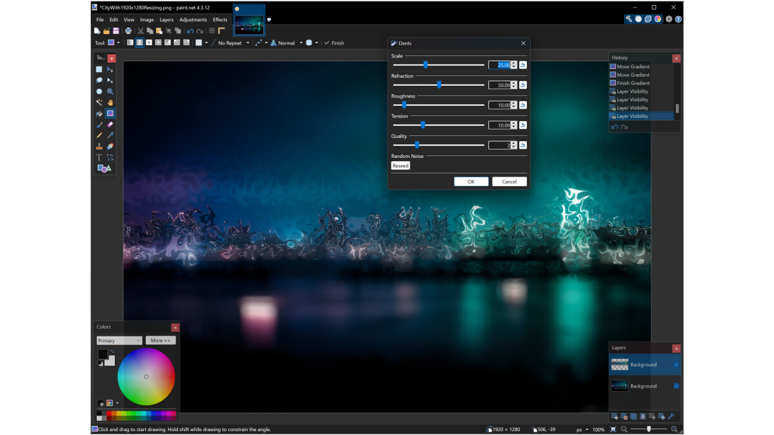Uncheck visibility of top Background layer
This screenshot has height=435, width=774.
point(677,365)
